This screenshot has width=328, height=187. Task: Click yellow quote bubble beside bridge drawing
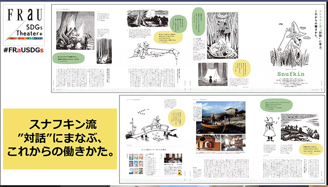(177, 118)
